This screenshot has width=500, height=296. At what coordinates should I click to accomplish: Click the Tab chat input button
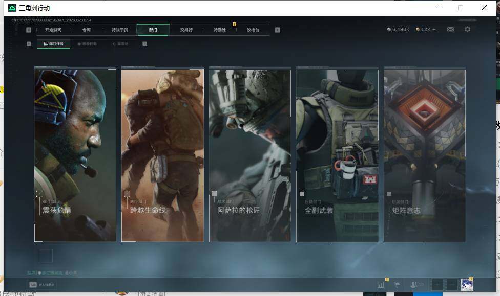click(x=42, y=285)
